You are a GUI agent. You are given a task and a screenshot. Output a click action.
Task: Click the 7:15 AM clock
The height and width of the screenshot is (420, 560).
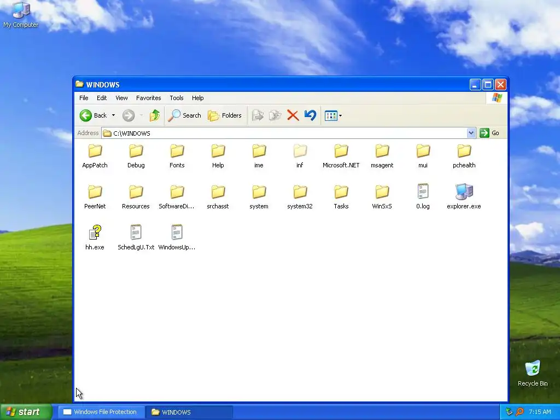click(x=540, y=412)
